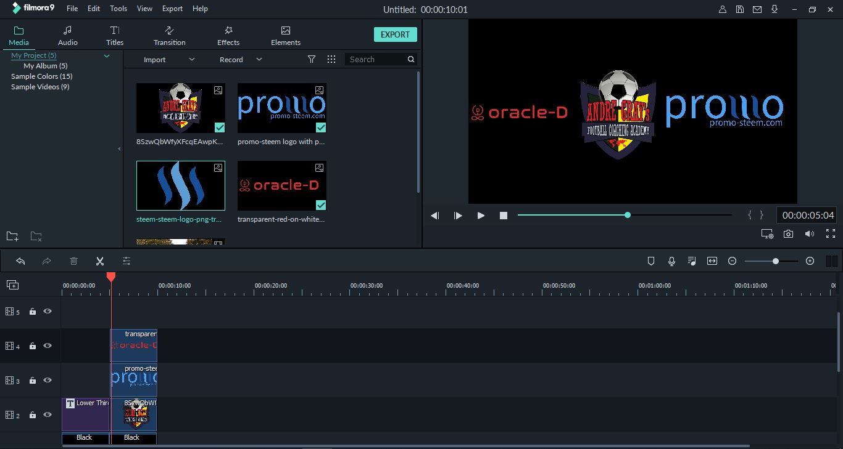Delete selected clip with trash icon

point(73,261)
